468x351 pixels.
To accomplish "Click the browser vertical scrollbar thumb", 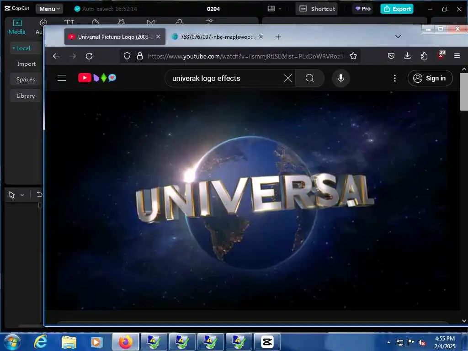I will pos(463,91).
